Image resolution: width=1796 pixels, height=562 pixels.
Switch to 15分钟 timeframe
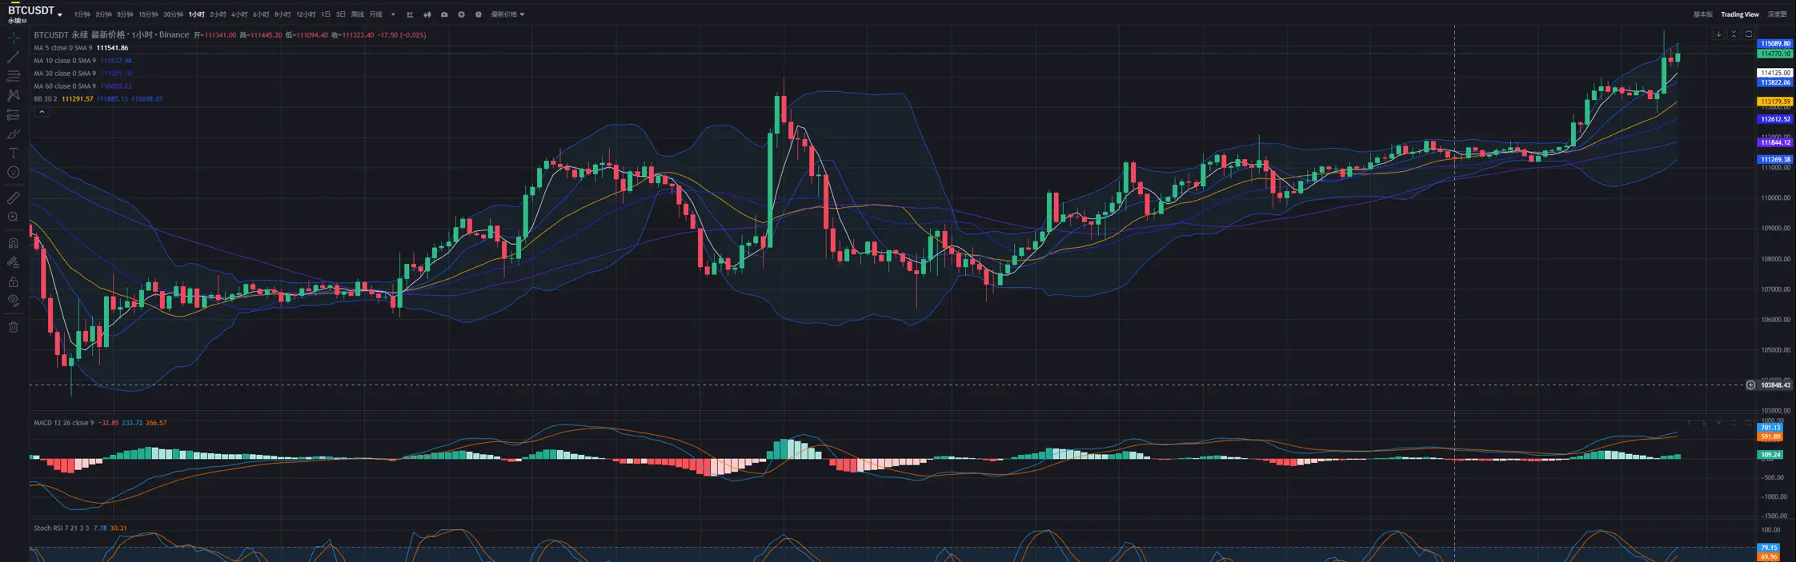coord(149,14)
